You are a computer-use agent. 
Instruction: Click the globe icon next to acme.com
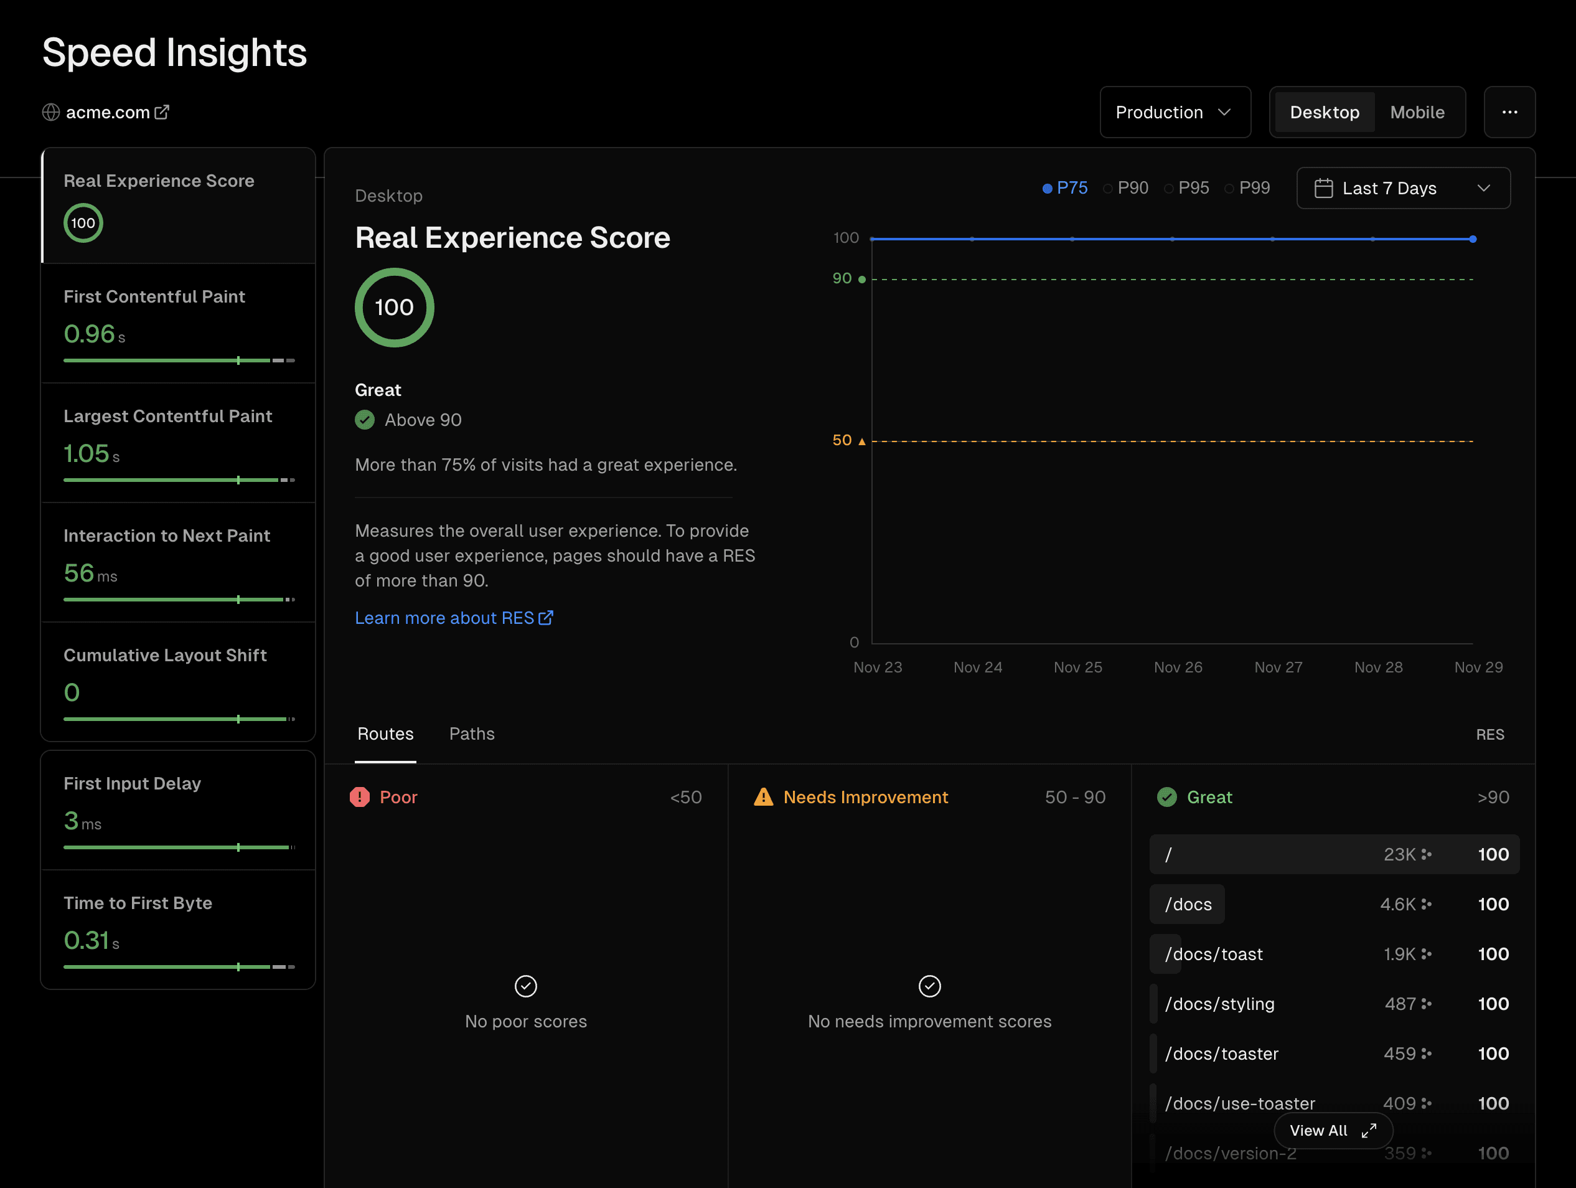(50, 112)
